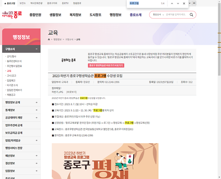Switch to 보건소 top tab

pyautogui.click(x=22, y=3)
